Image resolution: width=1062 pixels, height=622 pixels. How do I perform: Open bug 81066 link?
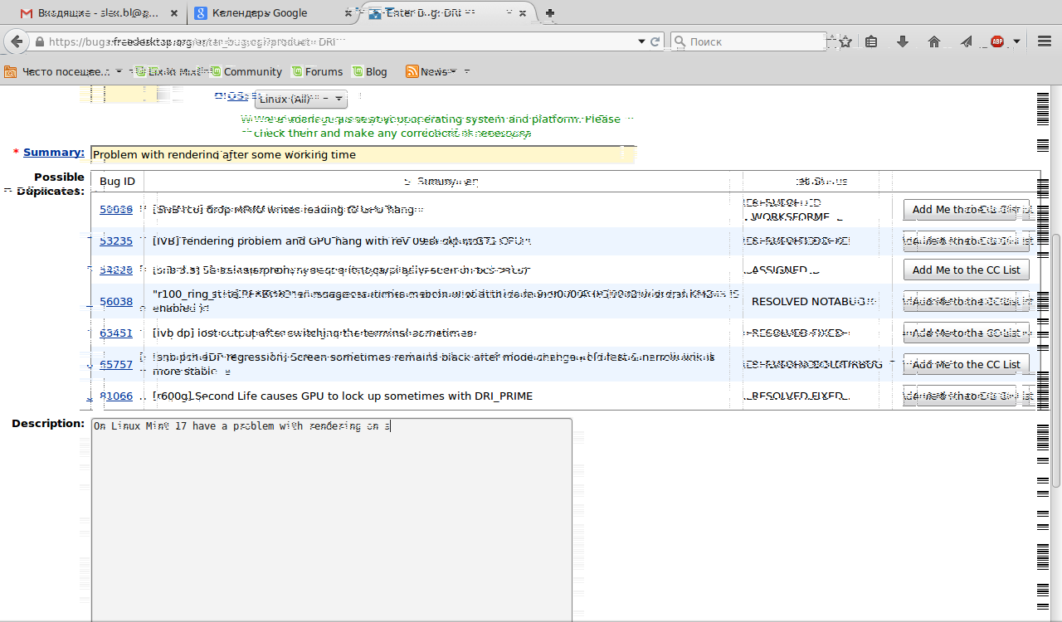[116, 396]
